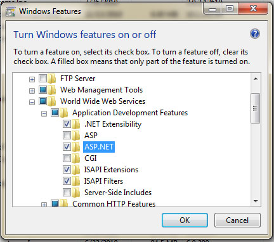
Task: Confirm changes with the OK button
Action: coord(185,220)
